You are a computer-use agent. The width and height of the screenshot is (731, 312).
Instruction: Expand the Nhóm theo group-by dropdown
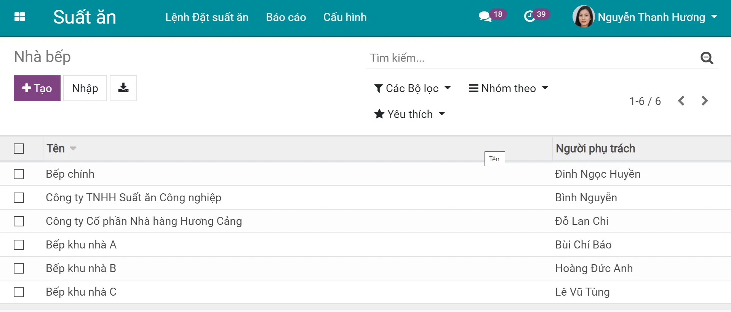pos(509,88)
